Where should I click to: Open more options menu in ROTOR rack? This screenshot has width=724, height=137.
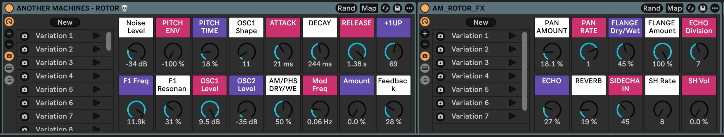click(409, 8)
